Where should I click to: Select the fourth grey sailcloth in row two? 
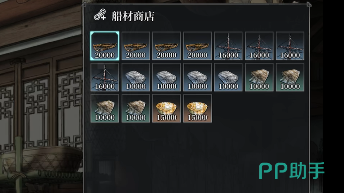(228, 77)
